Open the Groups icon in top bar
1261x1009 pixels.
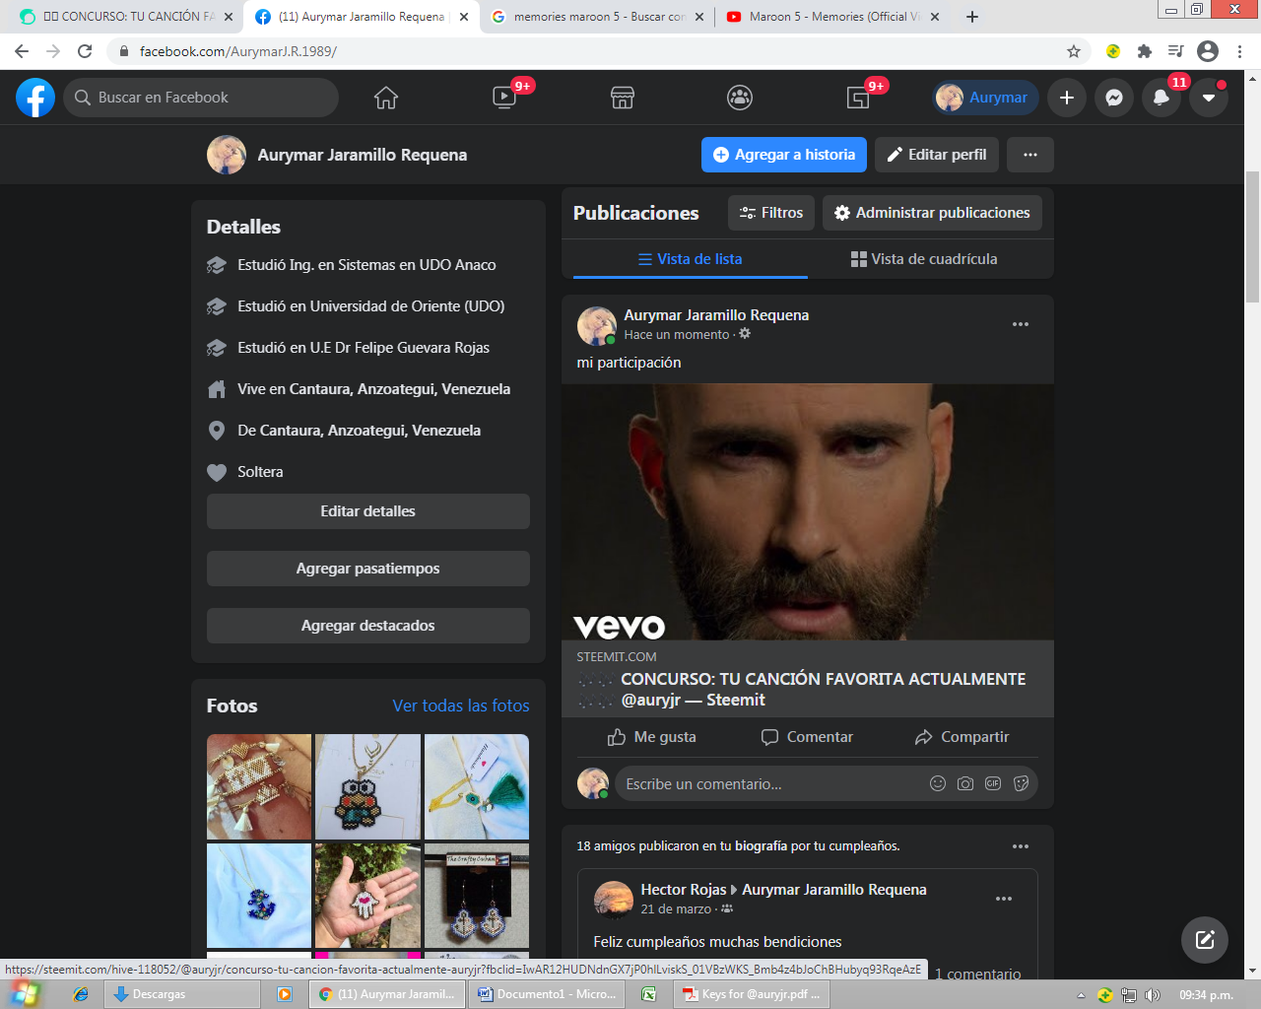(740, 98)
